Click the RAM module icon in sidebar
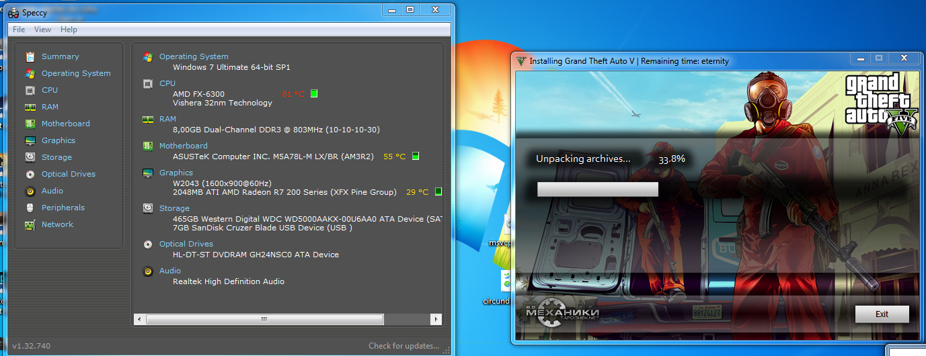 click(x=30, y=107)
